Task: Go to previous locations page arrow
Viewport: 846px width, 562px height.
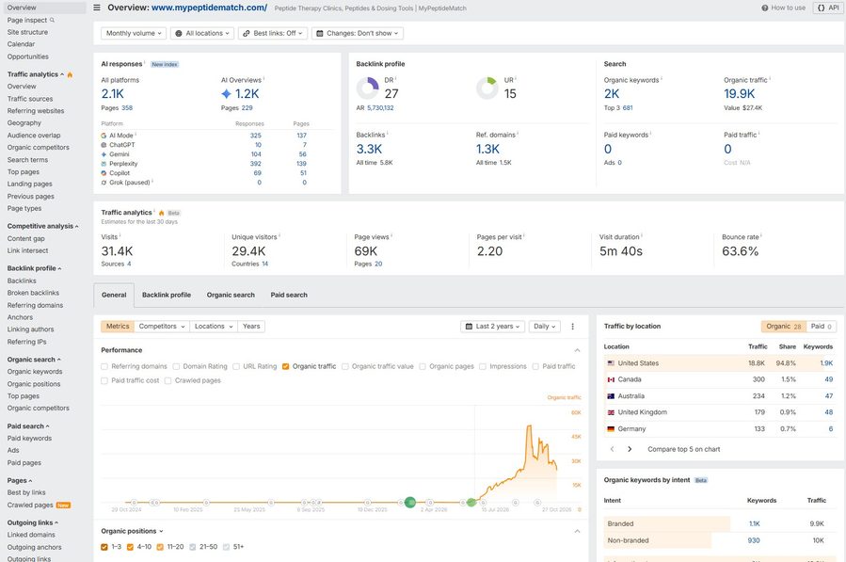Action: (x=612, y=449)
